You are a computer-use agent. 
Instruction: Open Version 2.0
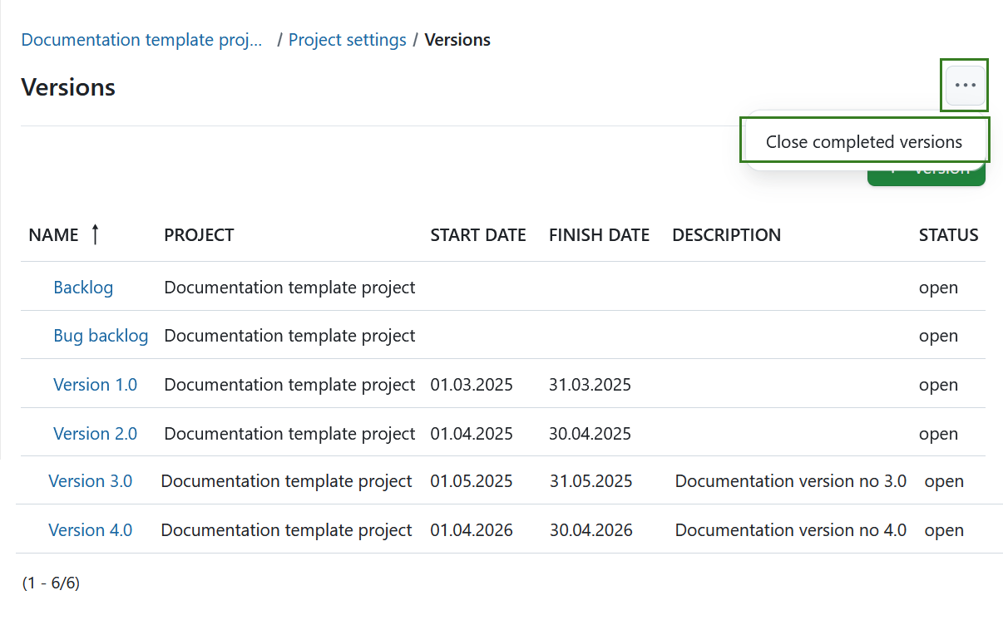(x=95, y=433)
